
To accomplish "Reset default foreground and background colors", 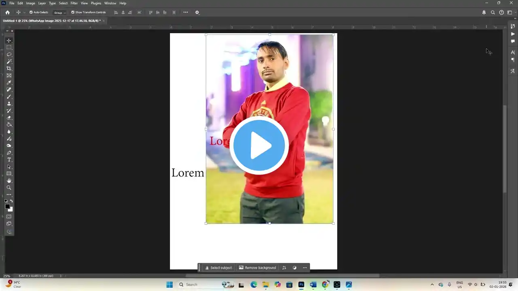I will [6, 201].
